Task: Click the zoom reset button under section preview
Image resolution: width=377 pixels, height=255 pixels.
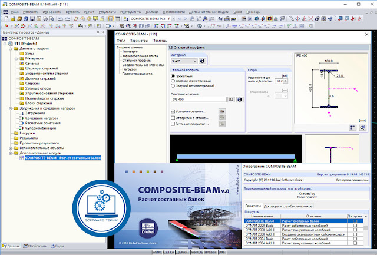Action: (x=362, y=128)
